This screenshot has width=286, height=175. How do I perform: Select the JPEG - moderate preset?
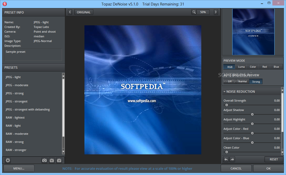click(17, 85)
